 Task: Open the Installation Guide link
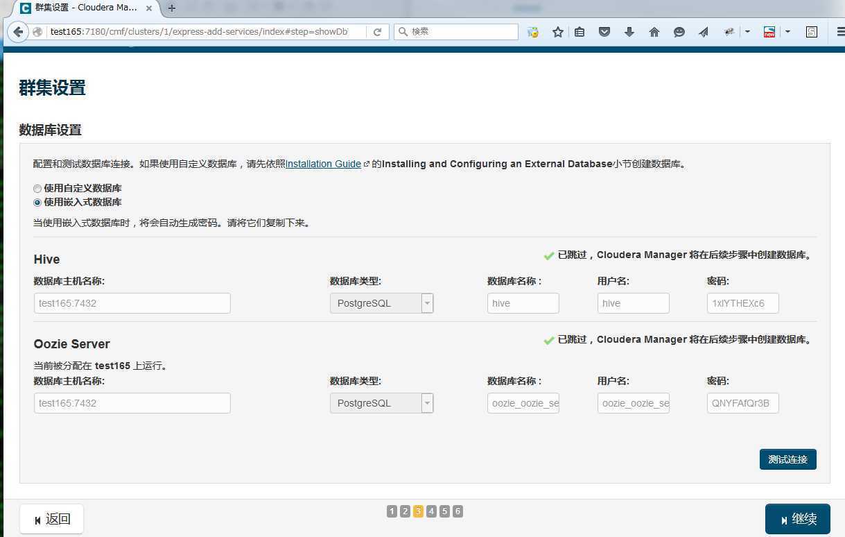pos(323,164)
